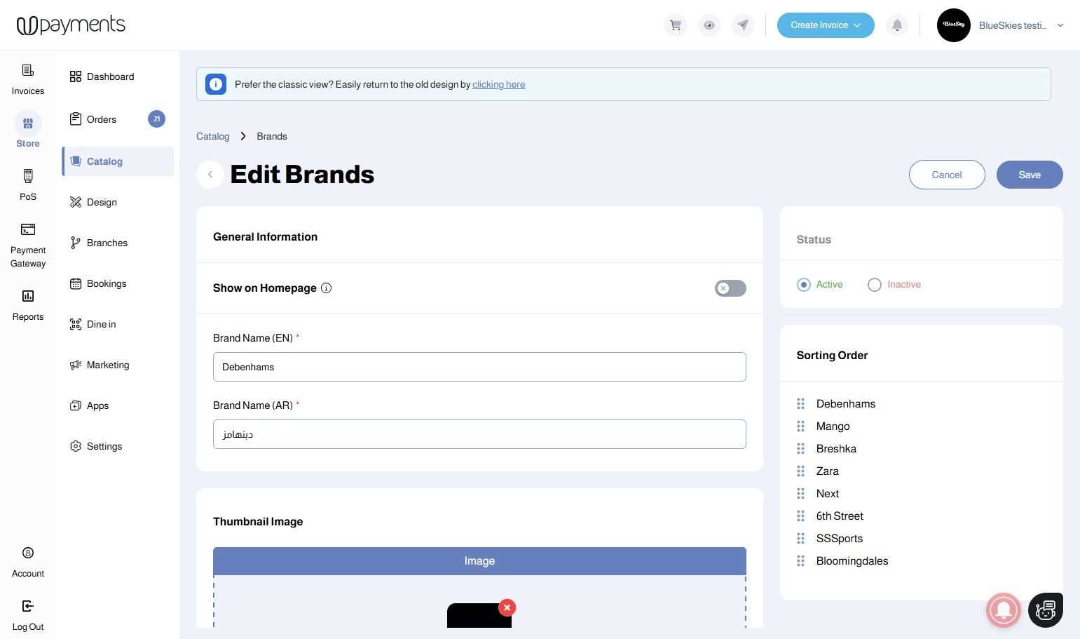The image size is (1080, 639).
Task: Click the drag handle for Mango
Action: point(801,426)
